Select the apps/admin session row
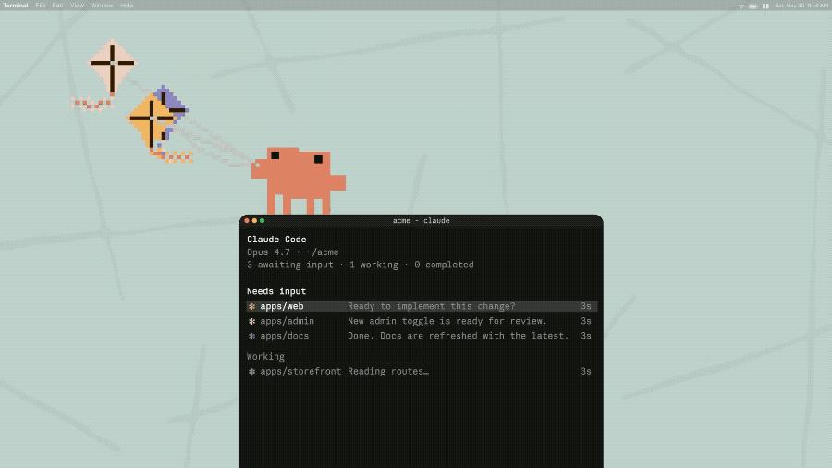Viewport: 832px width, 468px height. (x=422, y=321)
